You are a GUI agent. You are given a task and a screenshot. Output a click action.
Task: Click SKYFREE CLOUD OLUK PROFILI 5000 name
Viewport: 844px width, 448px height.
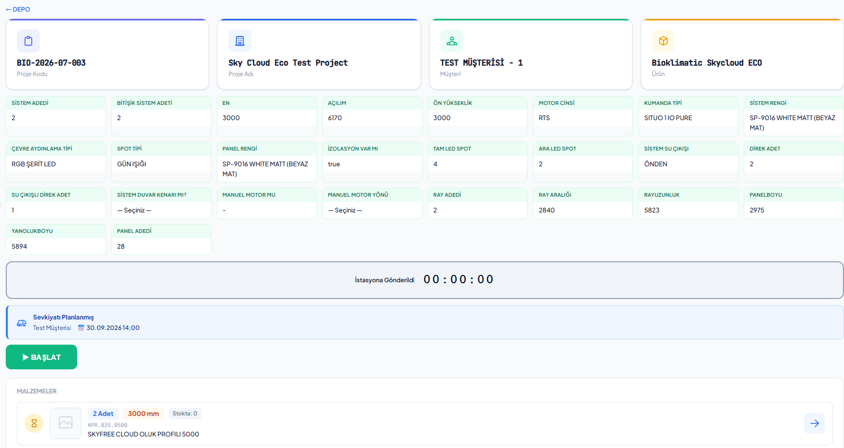[143, 434]
